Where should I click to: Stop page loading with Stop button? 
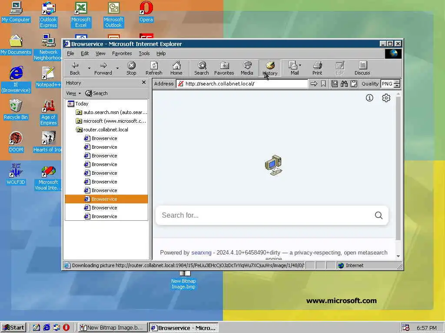[x=131, y=68]
